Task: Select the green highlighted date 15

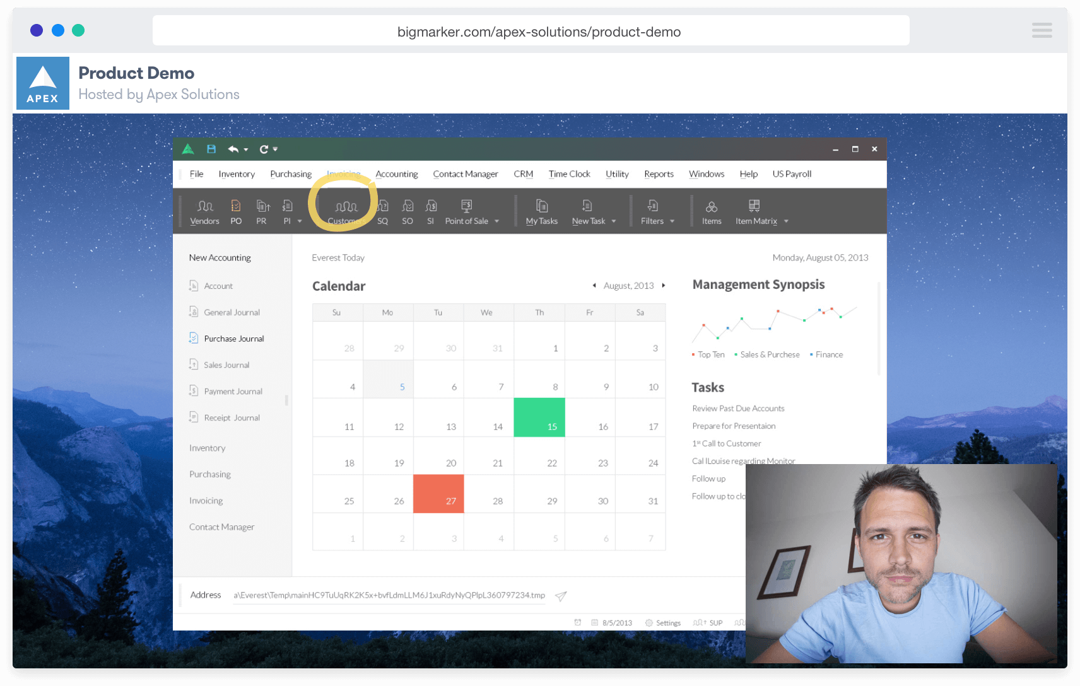Action: point(539,417)
